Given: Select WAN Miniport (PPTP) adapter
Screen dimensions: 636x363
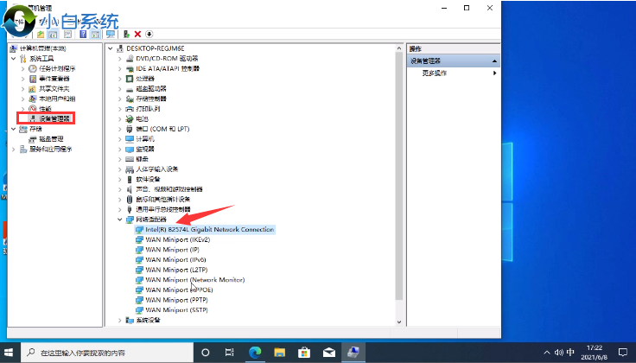Looking at the screenshot, I should 175,299.
